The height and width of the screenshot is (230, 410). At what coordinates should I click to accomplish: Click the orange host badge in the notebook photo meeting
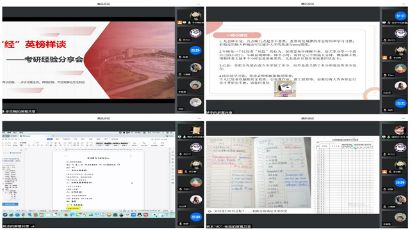(x=384, y=172)
